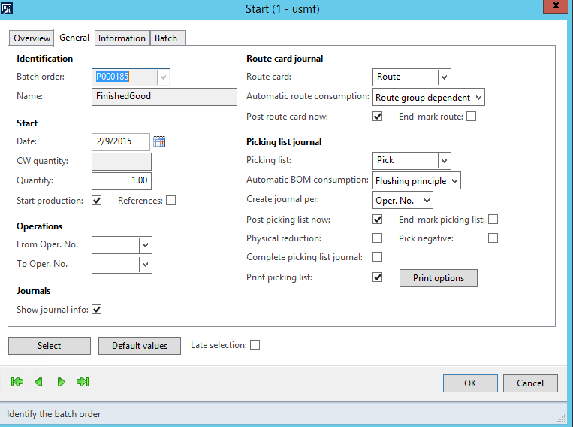
Task: Confirm the dialog with OK
Action: point(469,383)
